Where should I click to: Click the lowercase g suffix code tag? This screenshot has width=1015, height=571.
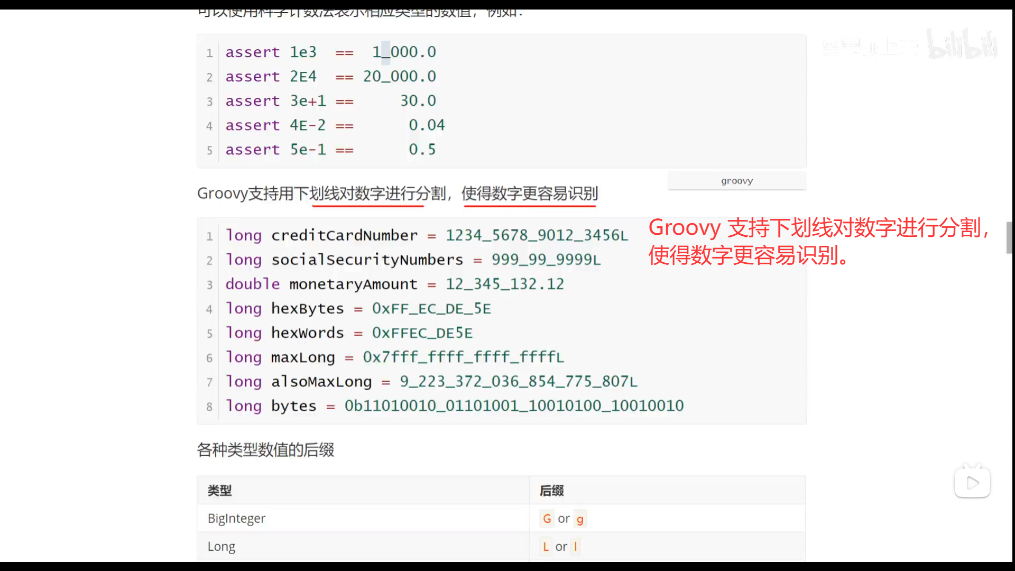[580, 519]
